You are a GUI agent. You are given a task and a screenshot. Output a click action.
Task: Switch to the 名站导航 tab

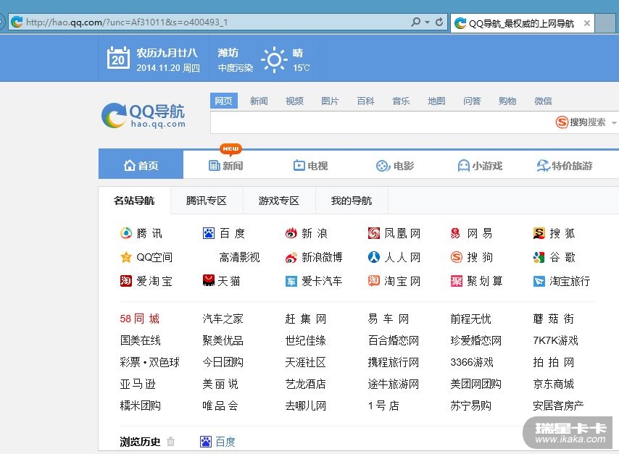tap(134, 201)
